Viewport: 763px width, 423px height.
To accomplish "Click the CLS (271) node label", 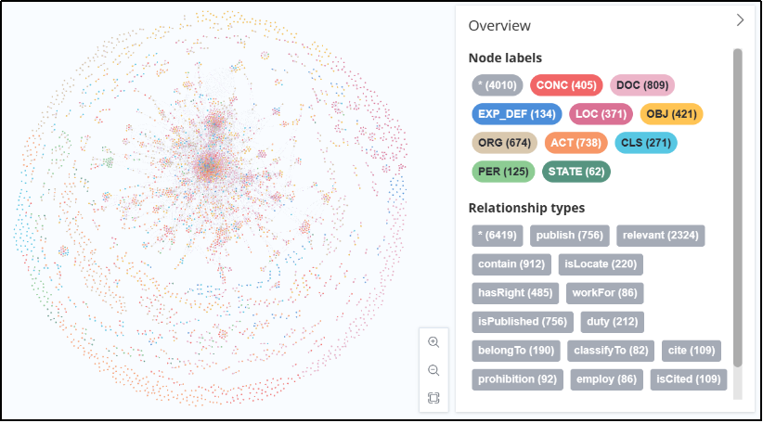I will click(646, 143).
